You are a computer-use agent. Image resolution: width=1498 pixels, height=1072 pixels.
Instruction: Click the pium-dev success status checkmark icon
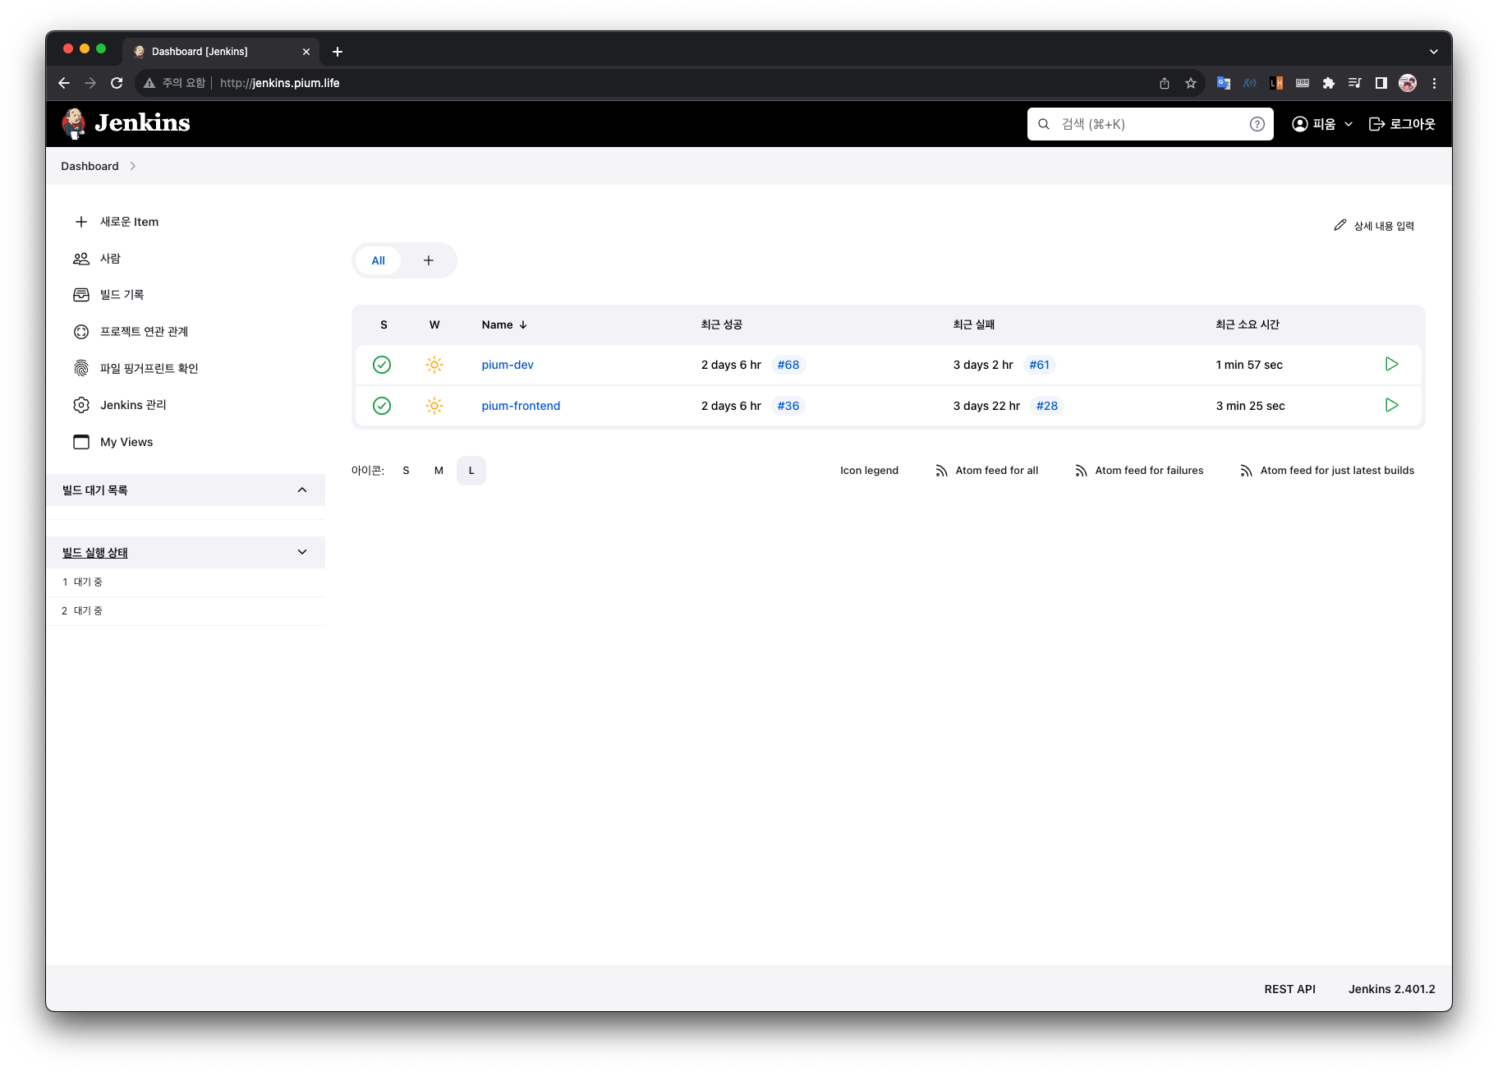382,365
